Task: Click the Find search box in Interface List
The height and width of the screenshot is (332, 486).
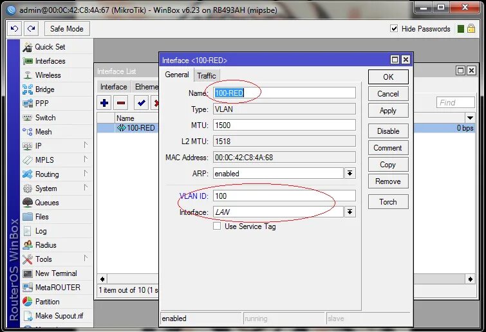Action: [x=455, y=102]
